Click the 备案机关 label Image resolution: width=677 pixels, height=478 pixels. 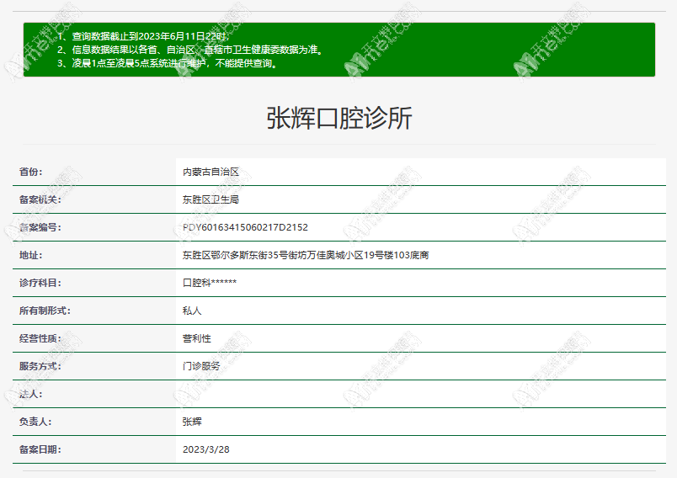pyautogui.click(x=40, y=199)
